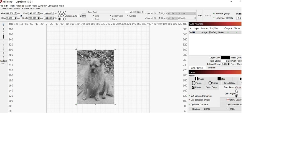284x151 pixels.
Task: Click the Stop laser button
Action: point(221,79)
